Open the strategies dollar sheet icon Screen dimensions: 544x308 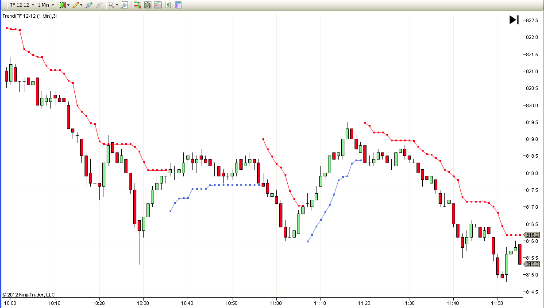tap(168, 5)
